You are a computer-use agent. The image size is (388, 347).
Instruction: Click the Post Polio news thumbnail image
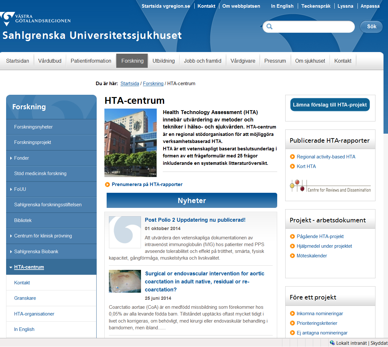(x=125, y=232)
